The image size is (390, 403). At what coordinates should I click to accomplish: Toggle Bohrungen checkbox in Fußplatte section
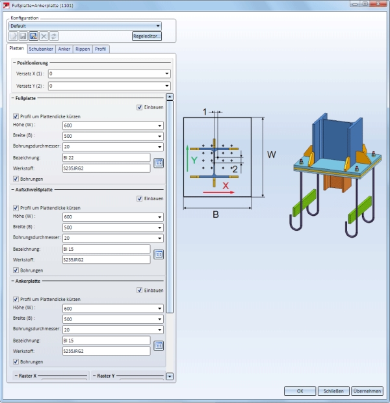(x=16, y=179)
